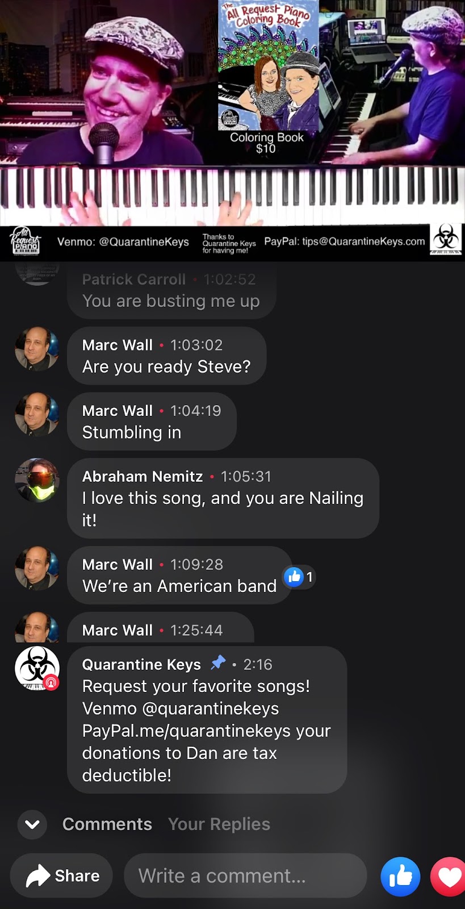Screen dimensions: 465x909
Task: Jump to the 1:03:02 comment timestamp
Action: (196, 345)
